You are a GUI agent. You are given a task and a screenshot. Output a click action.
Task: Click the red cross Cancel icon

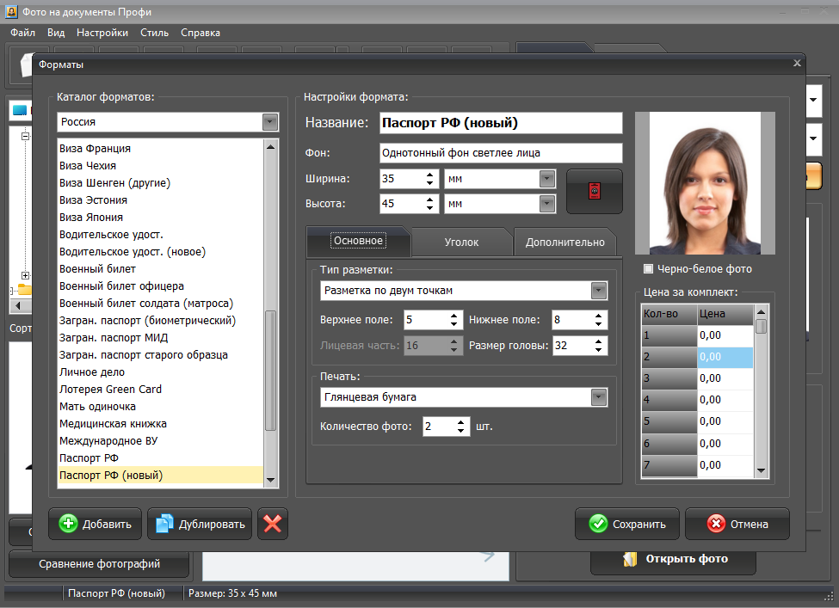(716, 524)
